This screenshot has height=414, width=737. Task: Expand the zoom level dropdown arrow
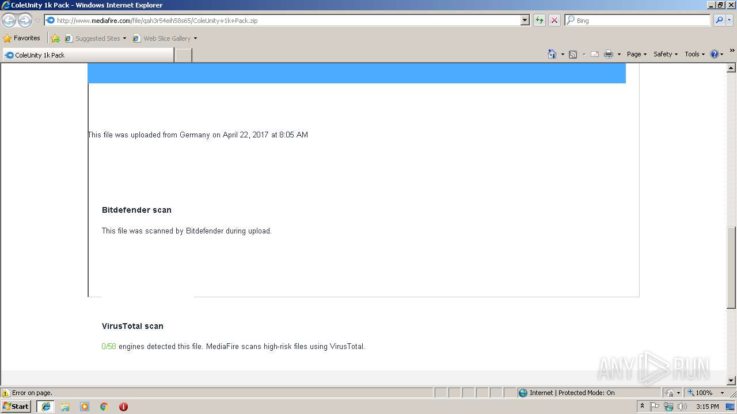point(722,393)
